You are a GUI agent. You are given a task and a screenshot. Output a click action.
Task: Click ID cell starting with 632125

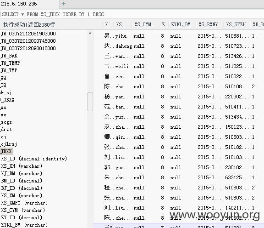tap(236, 178)
